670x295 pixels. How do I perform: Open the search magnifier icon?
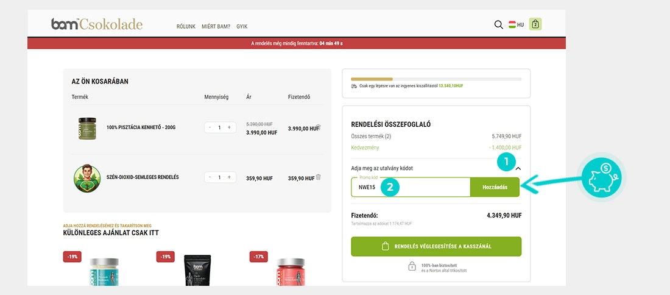pos(498,25)
